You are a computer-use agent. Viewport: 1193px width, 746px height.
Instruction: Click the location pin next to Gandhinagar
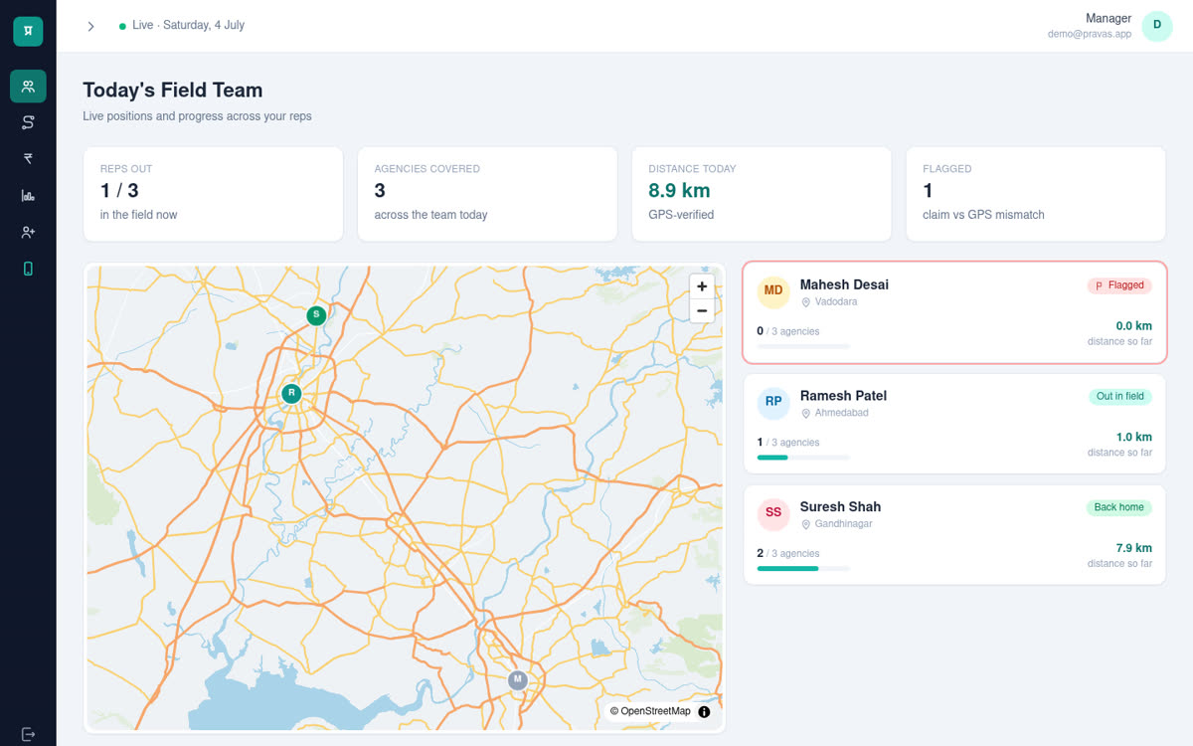point(806,525)
